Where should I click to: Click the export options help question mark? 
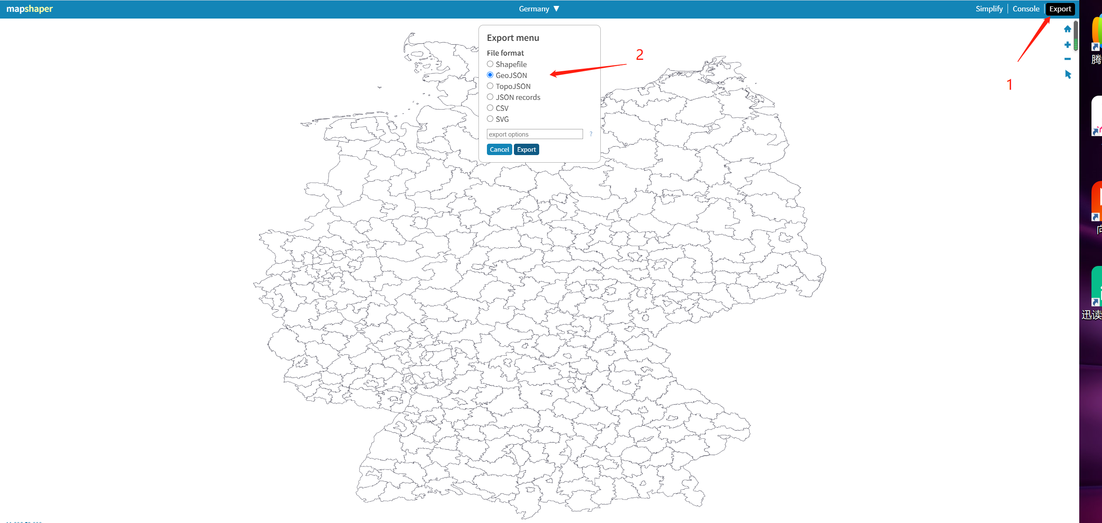coord(591,134)
